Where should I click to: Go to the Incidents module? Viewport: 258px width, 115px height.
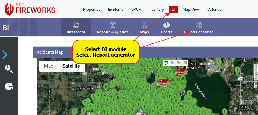pyautogui.click(x=115, y=10)
